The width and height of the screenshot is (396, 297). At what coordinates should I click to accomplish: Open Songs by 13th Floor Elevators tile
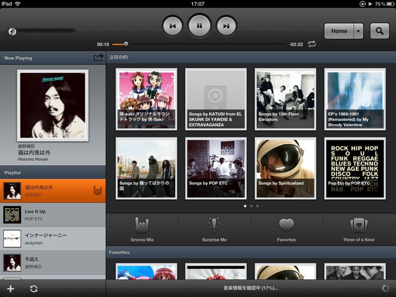(x=285, y=99)
